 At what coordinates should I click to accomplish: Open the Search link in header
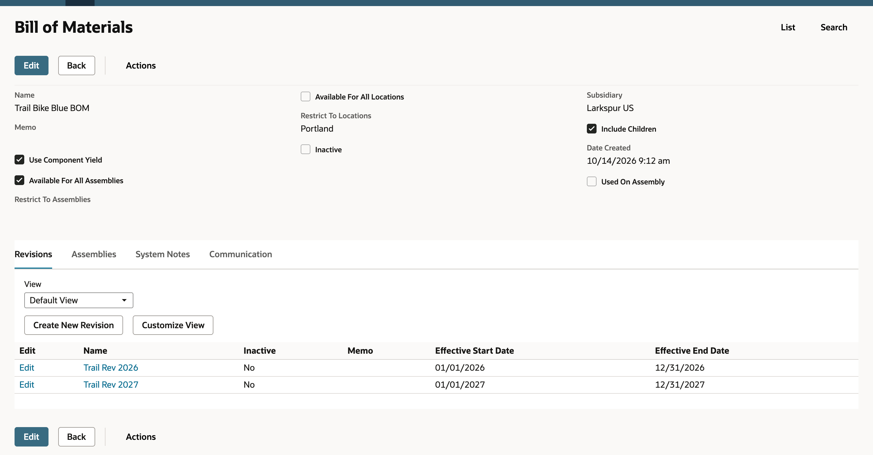[x=834, y=27]
